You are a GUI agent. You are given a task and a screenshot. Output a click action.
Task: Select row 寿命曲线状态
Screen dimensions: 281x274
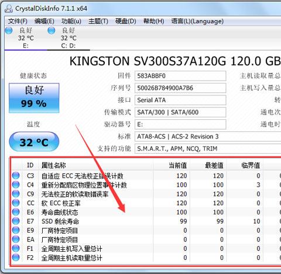[x=146, y=212]
